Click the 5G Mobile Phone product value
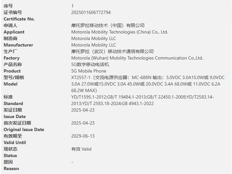232x174 pixels. pos(89,71)
